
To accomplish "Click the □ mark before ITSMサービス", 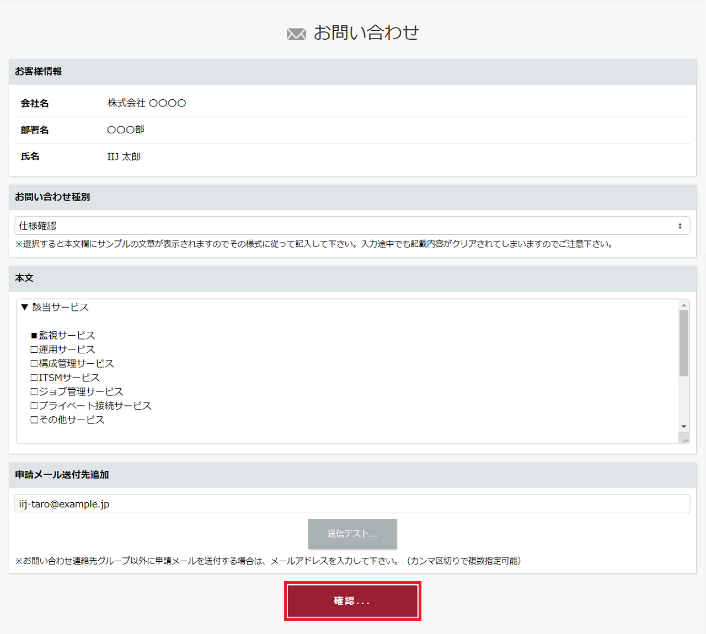I will tap(34, 378).
